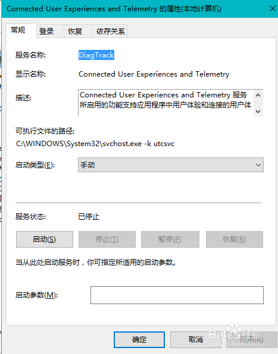Click the executable path text svchost.exe
The height and width of the screenshot is (354, 278).
click(x=122, y=144)
